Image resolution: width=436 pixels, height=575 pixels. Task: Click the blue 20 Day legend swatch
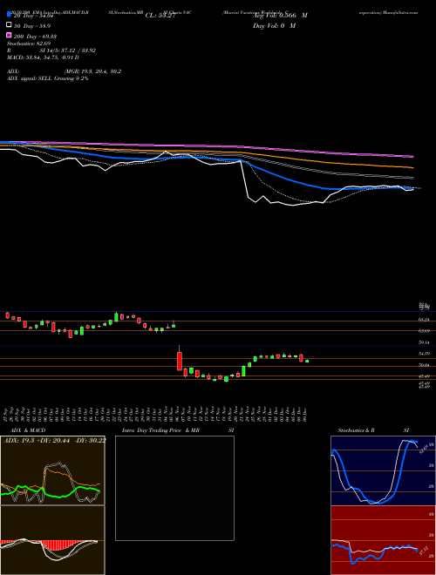pyautogui.click(x=9, y=15)
